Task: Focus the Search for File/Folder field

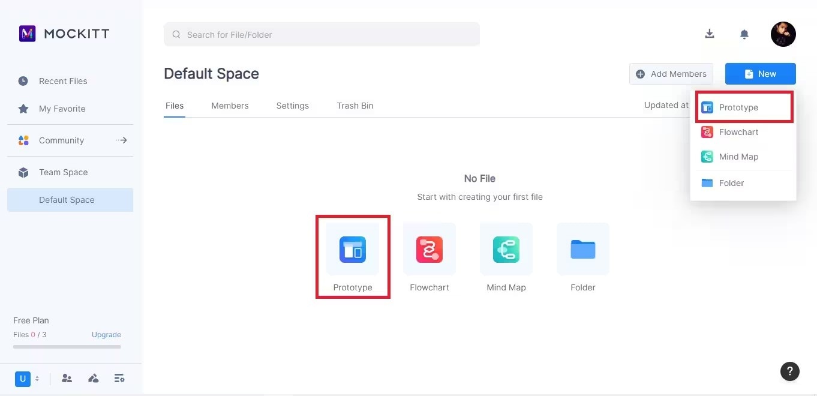Action: [x=322, y=34]
